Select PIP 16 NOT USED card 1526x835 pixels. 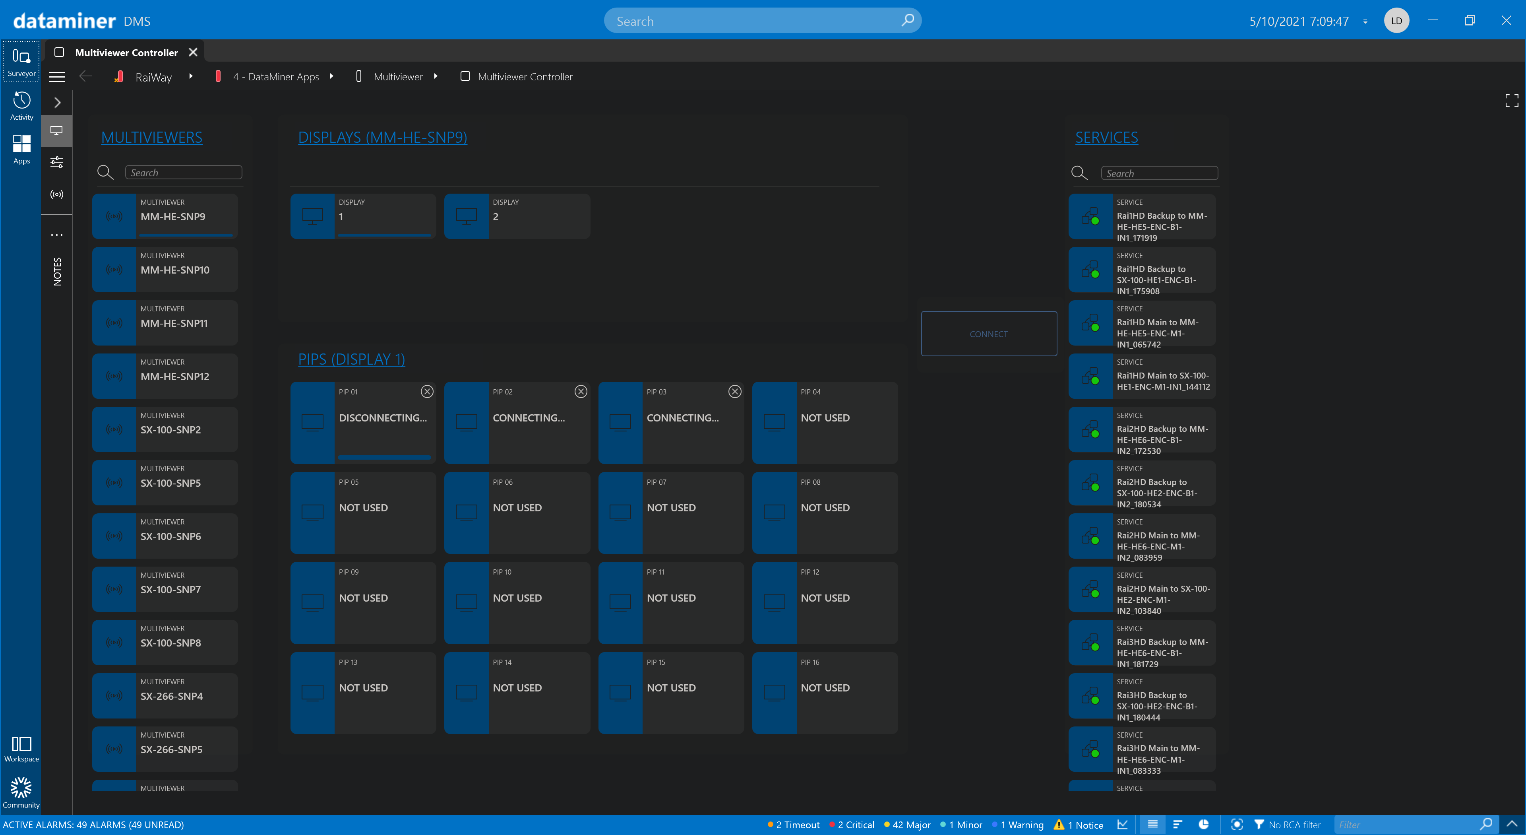point(825,693)
